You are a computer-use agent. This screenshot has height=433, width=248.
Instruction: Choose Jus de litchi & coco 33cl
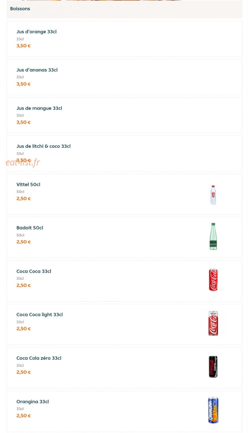(x=124, y=153)
